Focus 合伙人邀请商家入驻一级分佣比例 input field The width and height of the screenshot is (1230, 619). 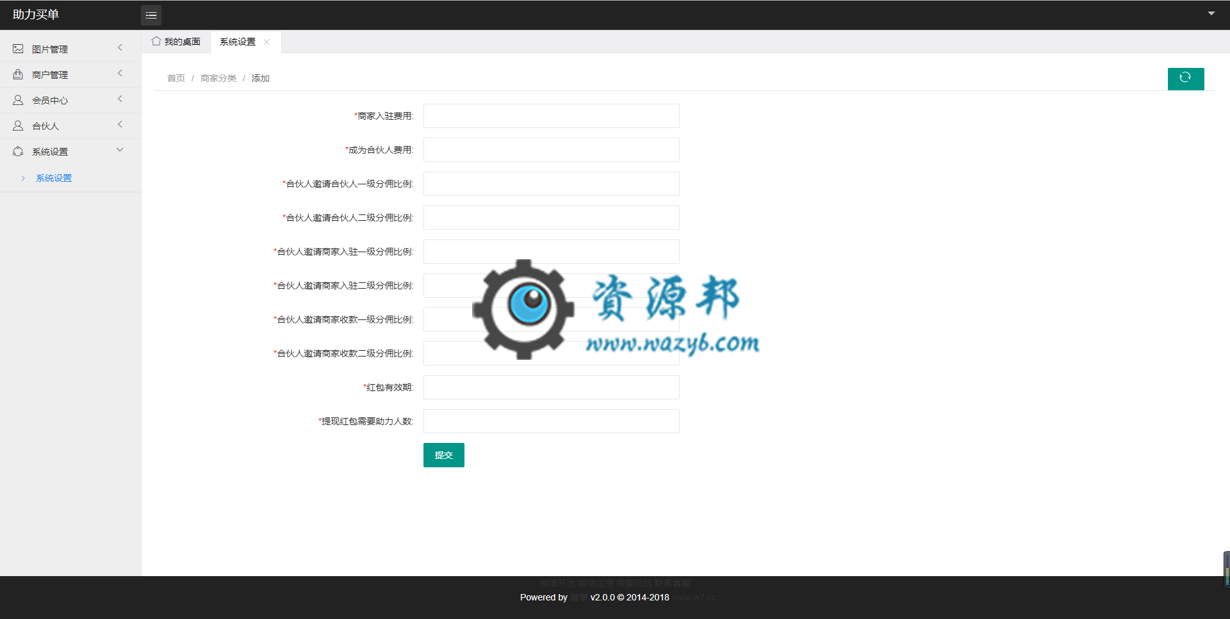[552, 252]
